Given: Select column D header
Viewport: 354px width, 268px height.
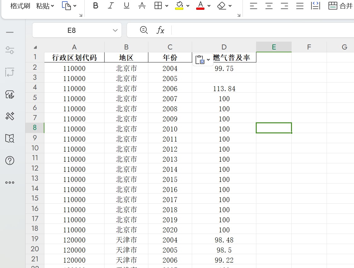Looking at the screenshot, I should point(224,47).
